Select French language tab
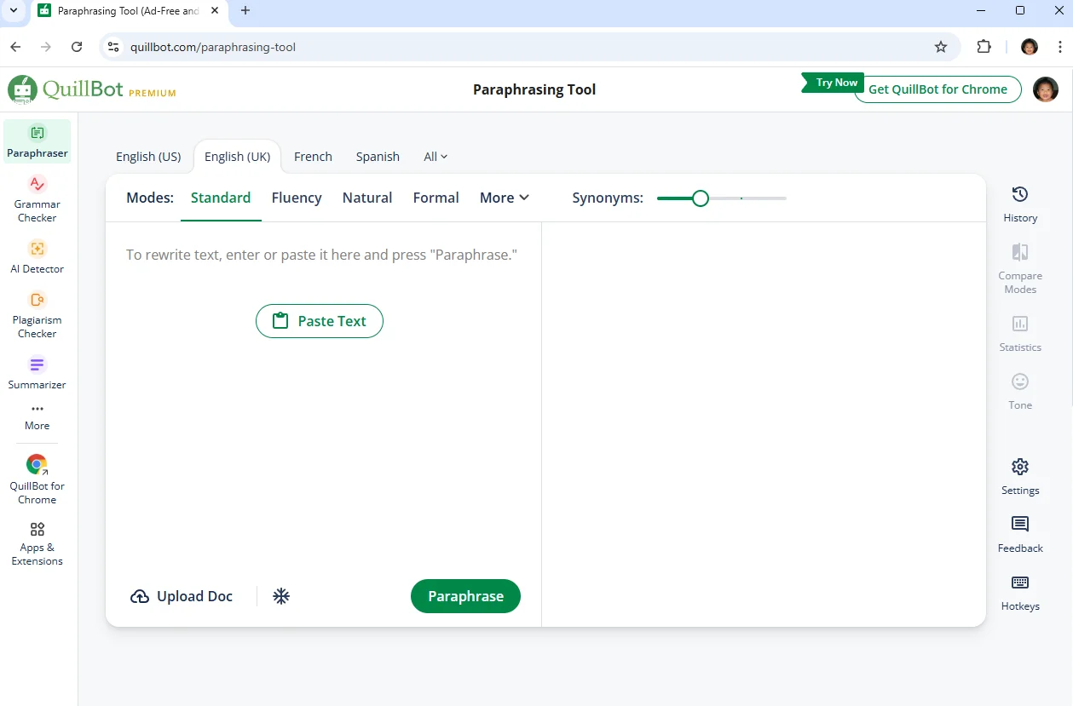Image resolution: width=1073 pixels, height=706 pixels. (x=313, y=157)
